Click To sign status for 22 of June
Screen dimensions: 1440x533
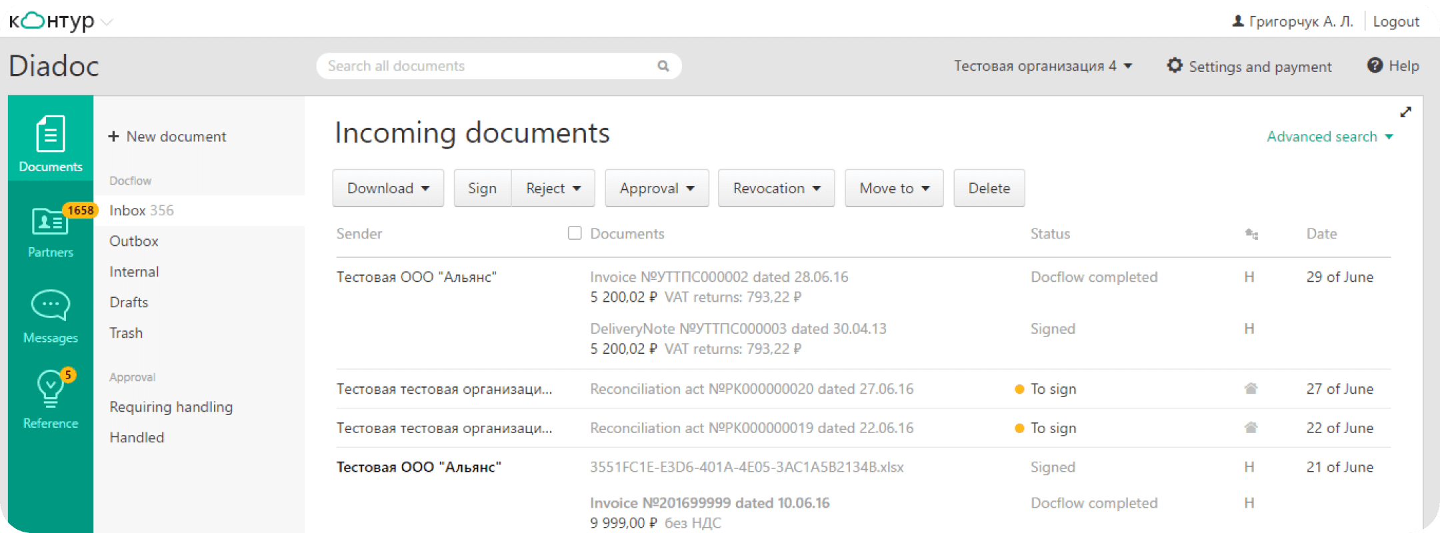tap(1053, 428)
